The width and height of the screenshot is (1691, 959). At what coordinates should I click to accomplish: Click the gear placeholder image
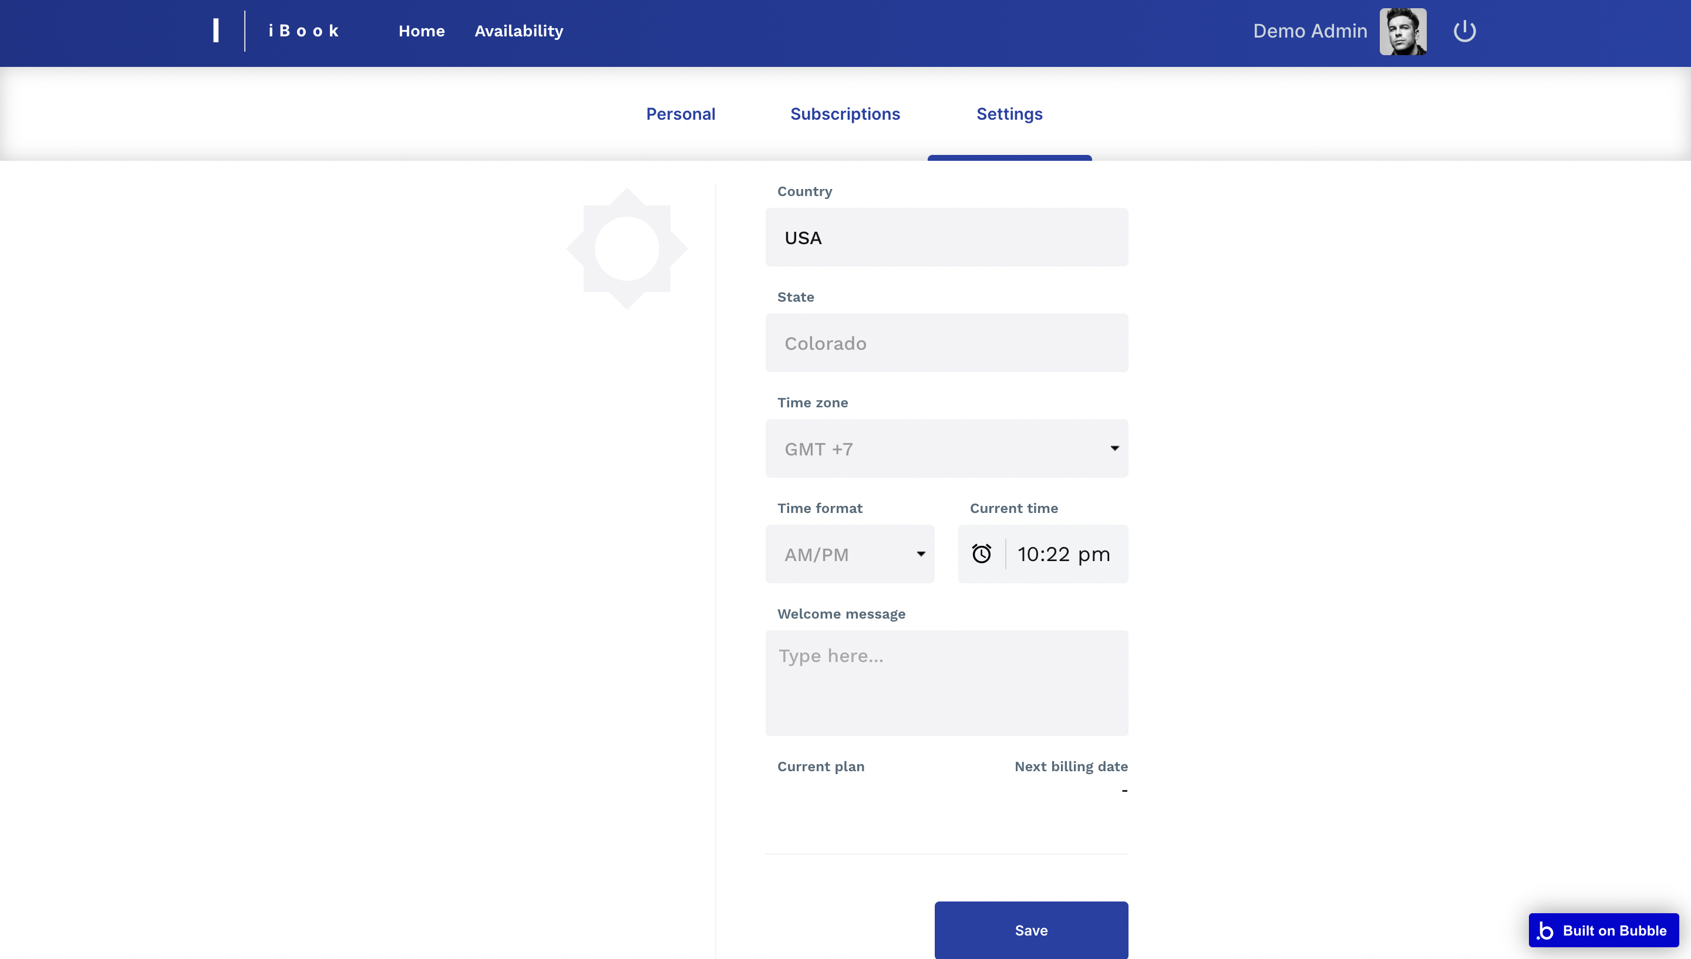(x=626, y=248)
